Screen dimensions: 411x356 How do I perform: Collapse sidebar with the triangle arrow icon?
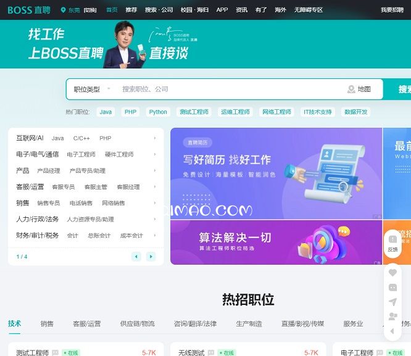tap(392, 331)
